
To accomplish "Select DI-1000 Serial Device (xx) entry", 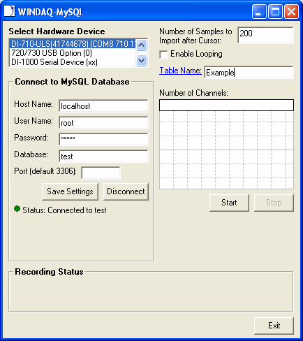I will (73, 62).
